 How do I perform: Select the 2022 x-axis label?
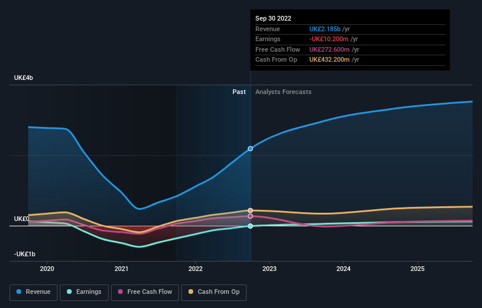[196, 269]
